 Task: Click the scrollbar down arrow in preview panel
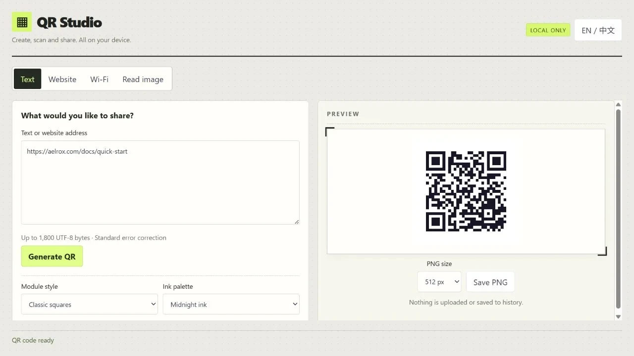tap(618, 316)
